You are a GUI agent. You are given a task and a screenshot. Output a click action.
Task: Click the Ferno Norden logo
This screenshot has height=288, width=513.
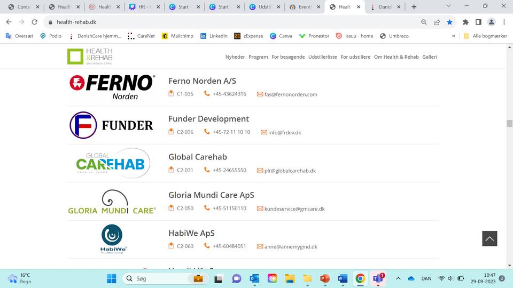(112, 87)
